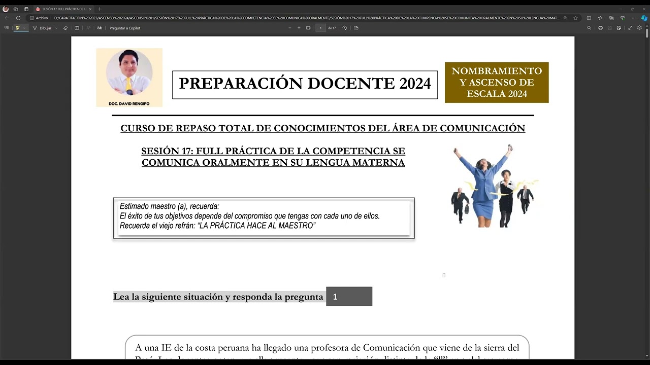Select the eraser tool
650x365 pixels.
click(66, 28)
